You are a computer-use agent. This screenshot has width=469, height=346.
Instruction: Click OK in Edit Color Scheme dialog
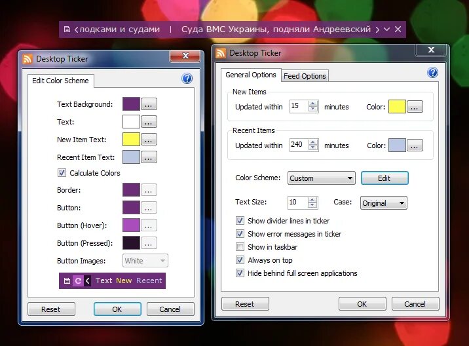[117, 309]
